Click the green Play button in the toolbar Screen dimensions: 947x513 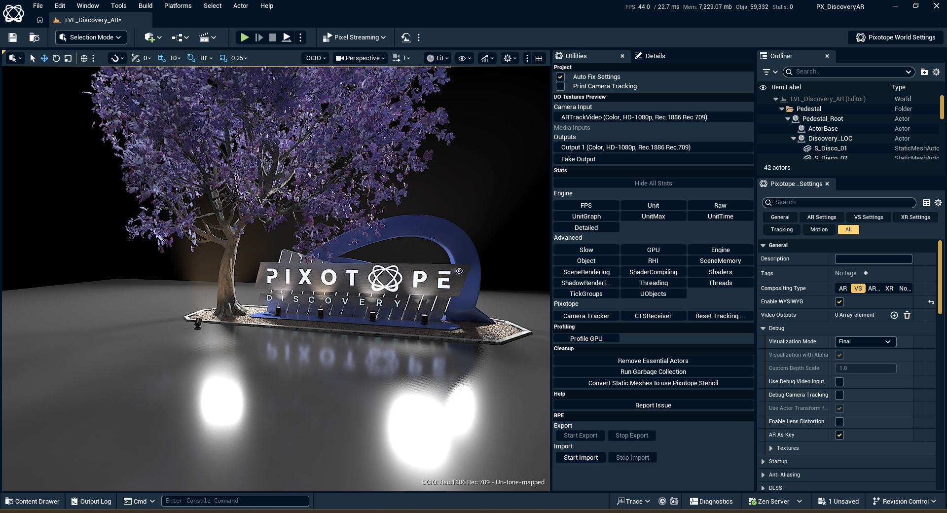[244, 37]
